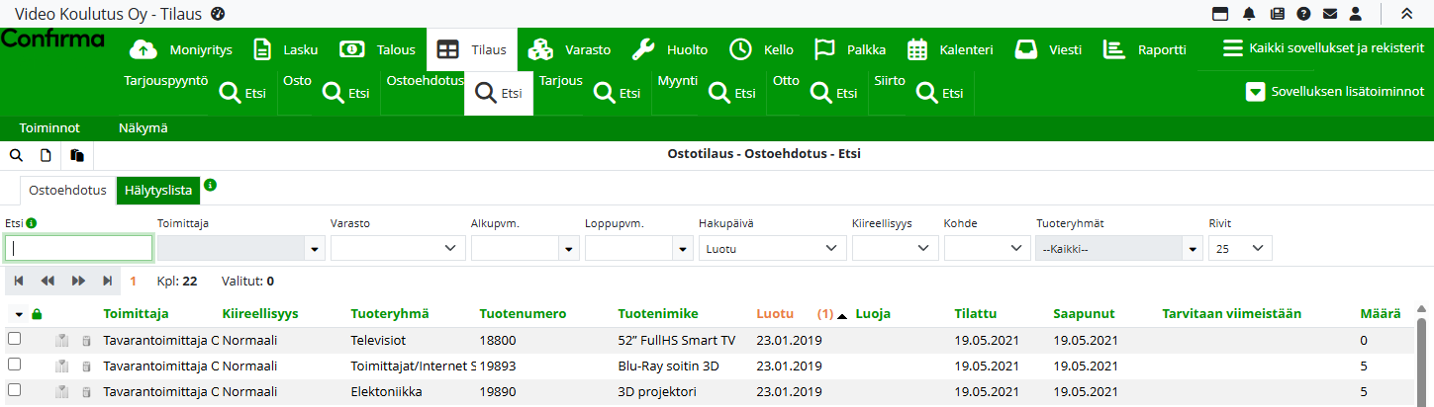Click the user profile icon
1434x407 pixels.
[x=1356, y=14]
